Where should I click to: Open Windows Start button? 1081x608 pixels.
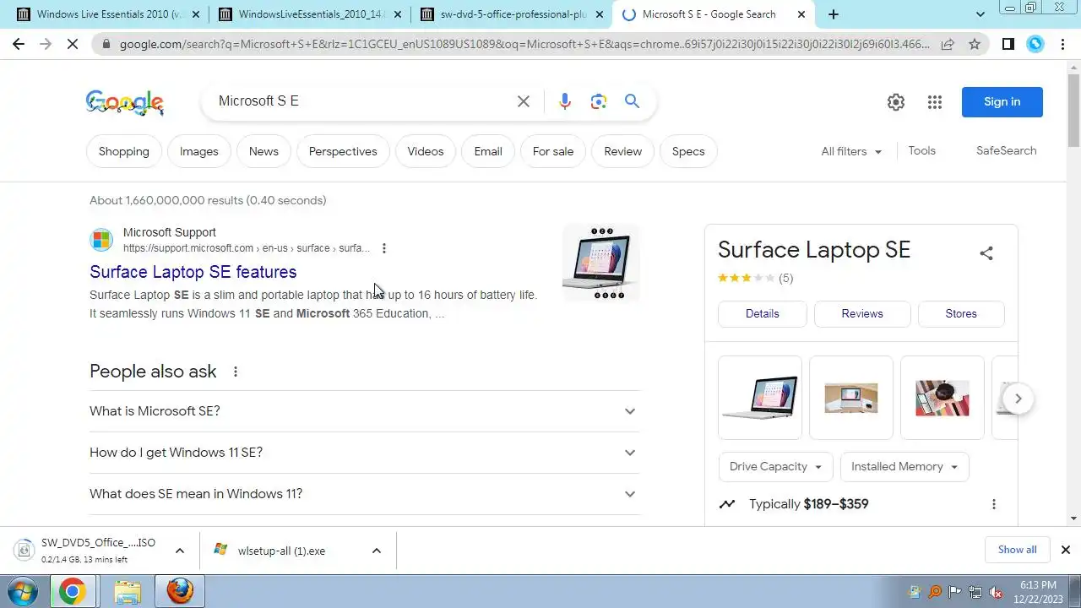pos(23,591)
